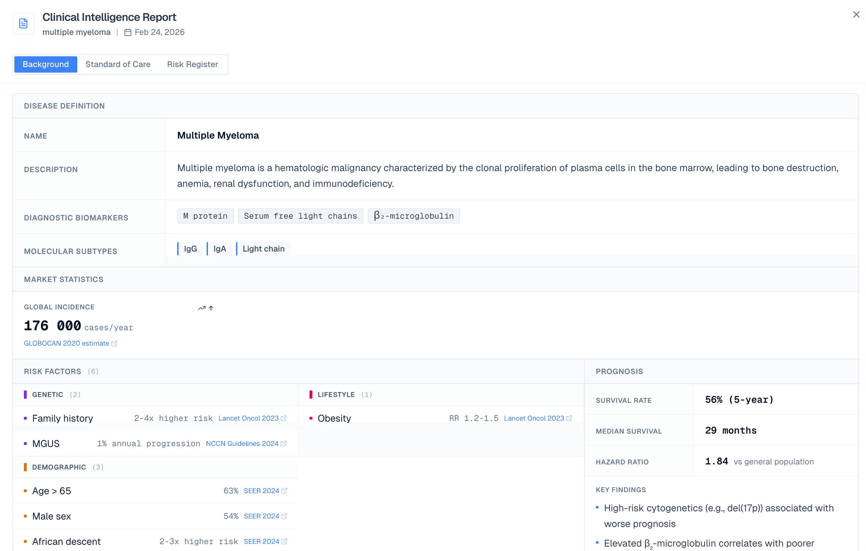Close the Clinical Intelligence Report panel
866x551 pixels.
tap(856, 15)
